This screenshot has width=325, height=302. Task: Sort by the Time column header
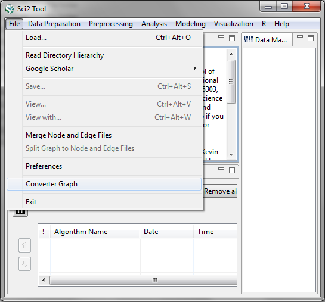[x=216, y=232]
